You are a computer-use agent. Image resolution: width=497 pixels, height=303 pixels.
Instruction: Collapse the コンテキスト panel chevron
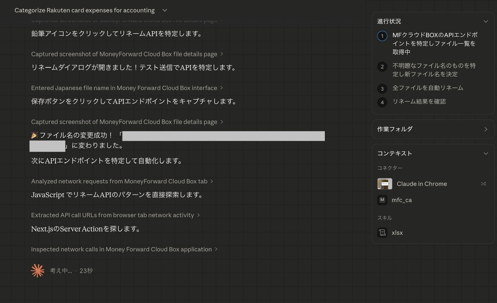coord(486,154)
